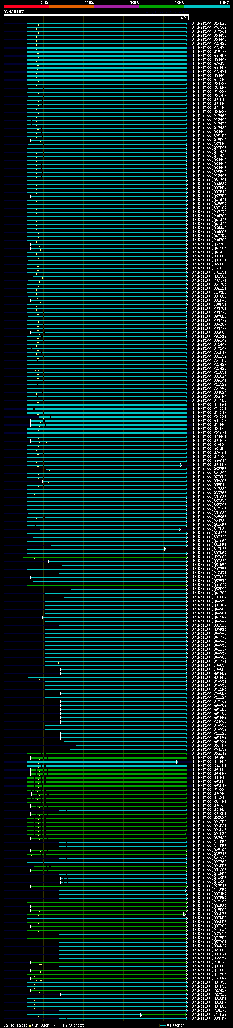This screenshot has width=233, height=1028.
Task: Select hit label UniRef100_Q9LKI0
Action: 209,100
